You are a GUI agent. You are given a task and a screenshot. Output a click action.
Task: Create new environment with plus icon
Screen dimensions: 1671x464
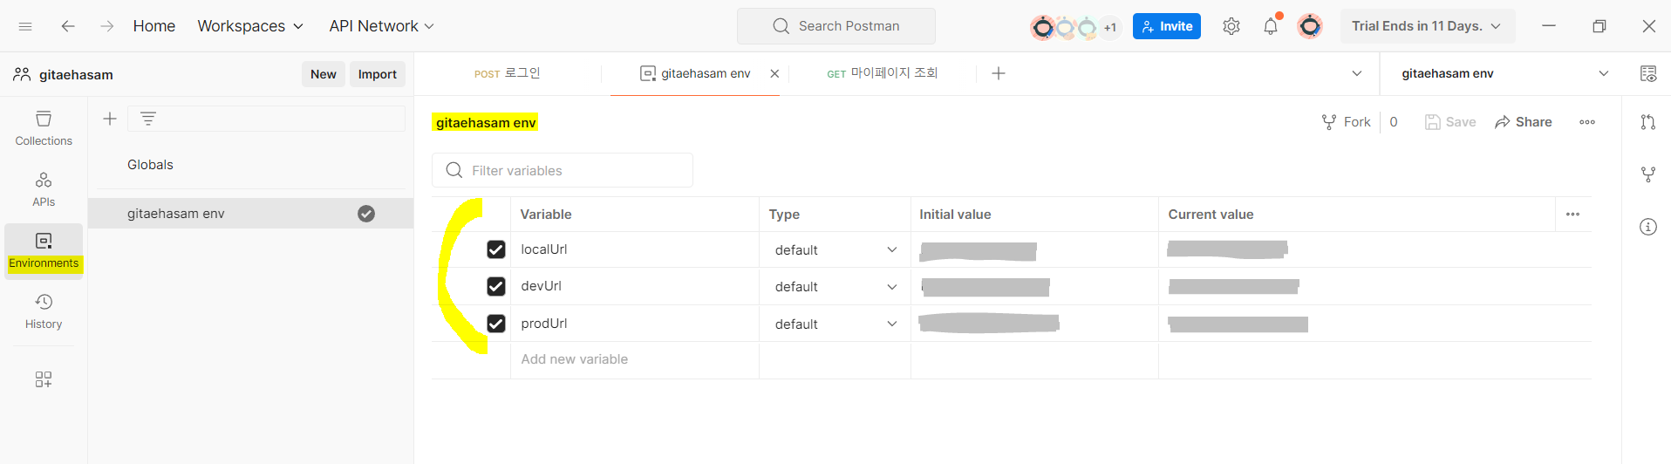pyautogui.click(x=110, y=119)
